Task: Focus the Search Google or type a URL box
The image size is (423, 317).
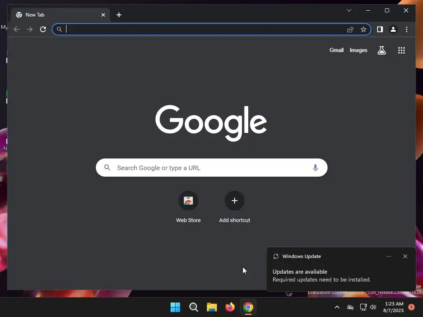Action: (211, 168)
